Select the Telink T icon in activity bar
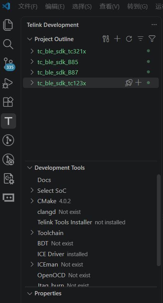The width and height of the screenshot is (163, 303). pyautogui.click(x=8, y=121)
